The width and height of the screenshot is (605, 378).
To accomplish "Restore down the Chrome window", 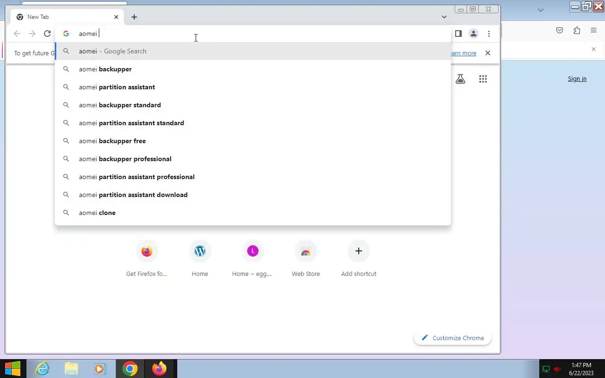I will click(473, 9).
